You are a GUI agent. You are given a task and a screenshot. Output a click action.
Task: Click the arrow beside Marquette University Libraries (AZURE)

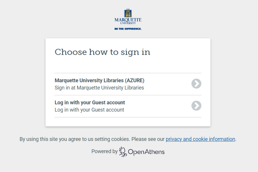click(196, 84)
